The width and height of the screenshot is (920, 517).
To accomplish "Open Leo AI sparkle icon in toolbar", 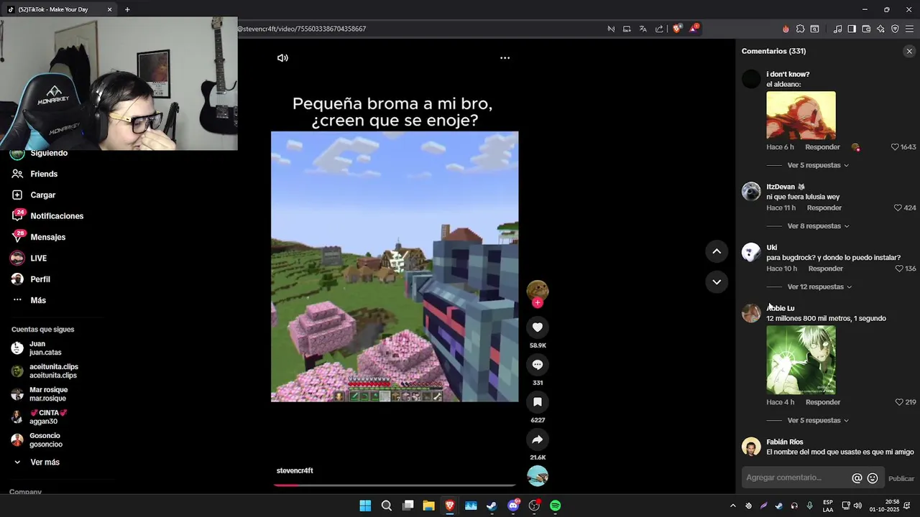I will (x=880, y=29).
